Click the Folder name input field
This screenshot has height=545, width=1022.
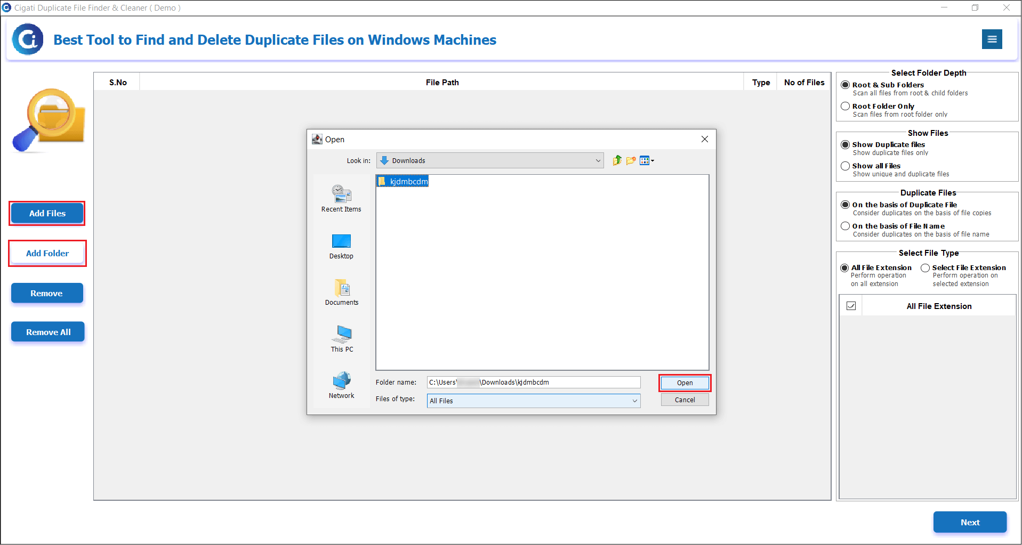point(534,382)
